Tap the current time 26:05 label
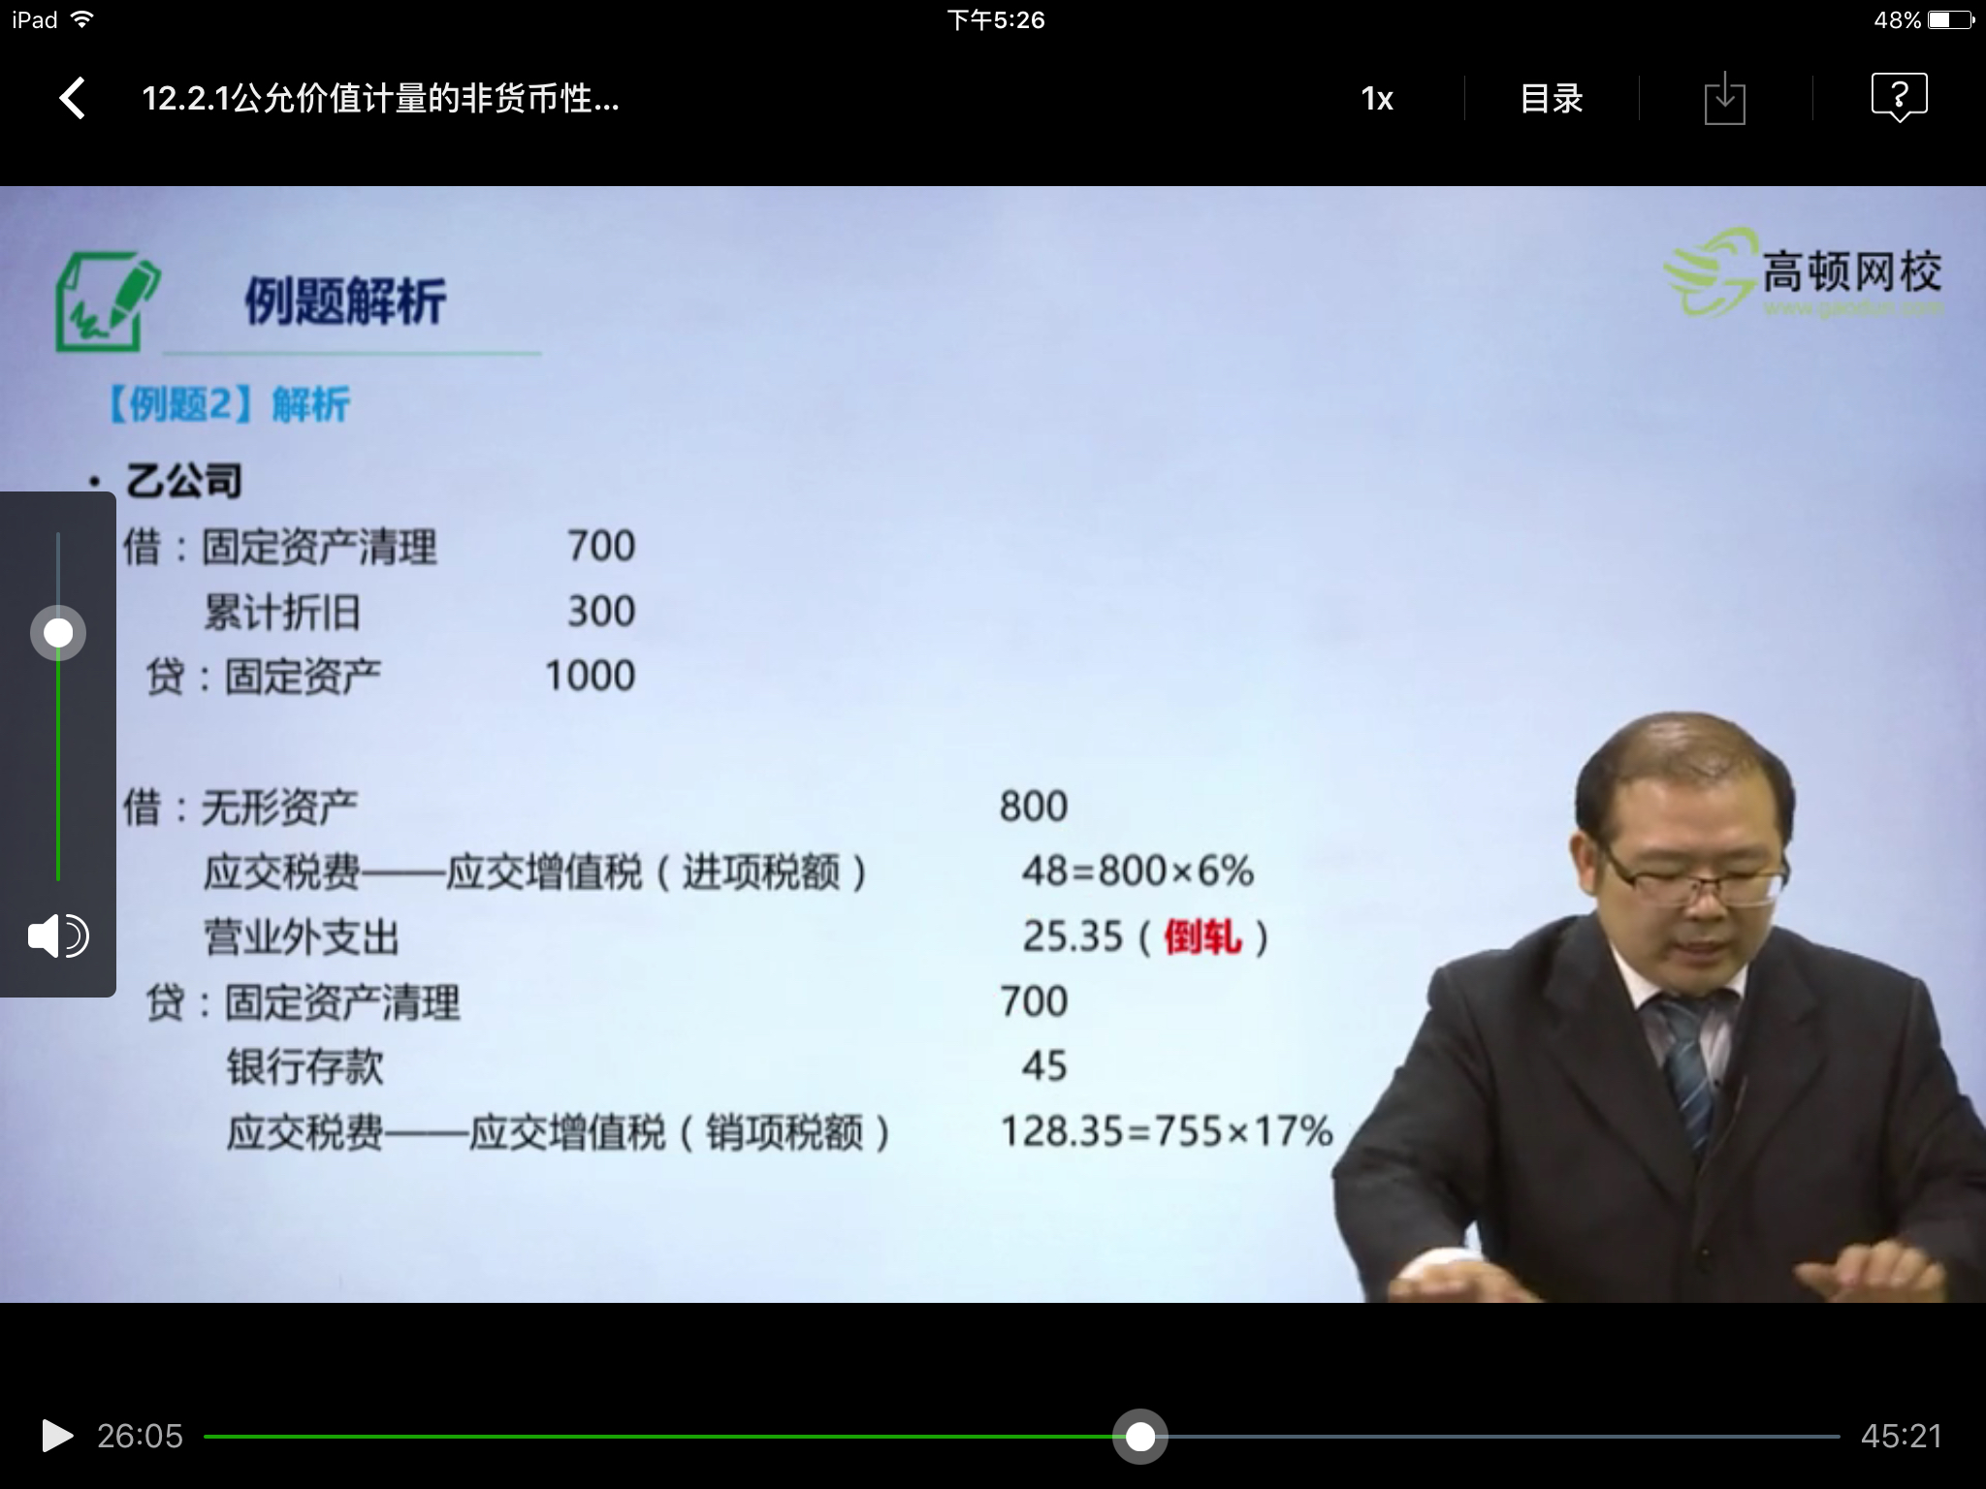This screenshot has width=1986, height=1489. coord(140,1437)
